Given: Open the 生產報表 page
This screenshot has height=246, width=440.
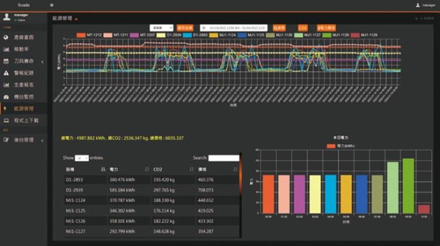Looking at the screenshot, I should (24, 85).
